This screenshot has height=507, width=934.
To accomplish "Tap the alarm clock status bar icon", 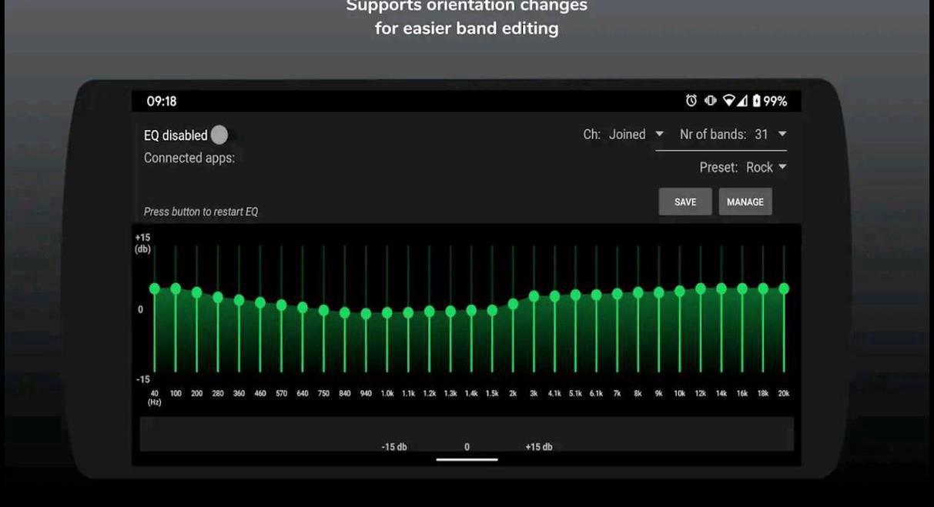I will 691,100.
